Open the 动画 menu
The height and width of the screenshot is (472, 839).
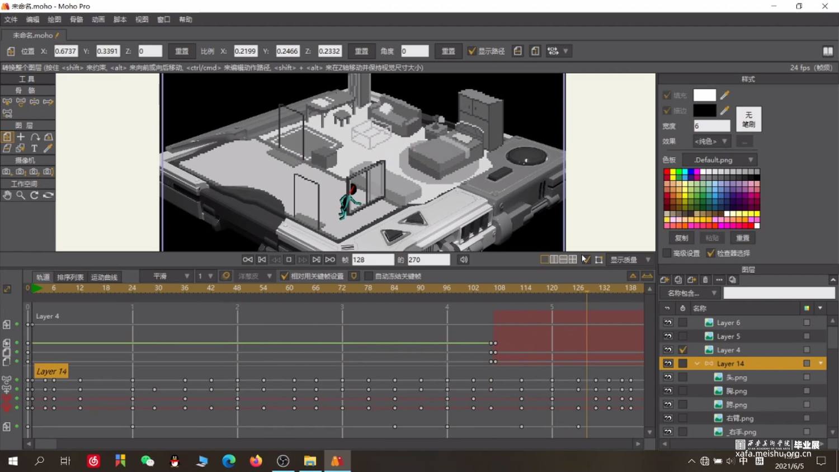pos(98,20)
